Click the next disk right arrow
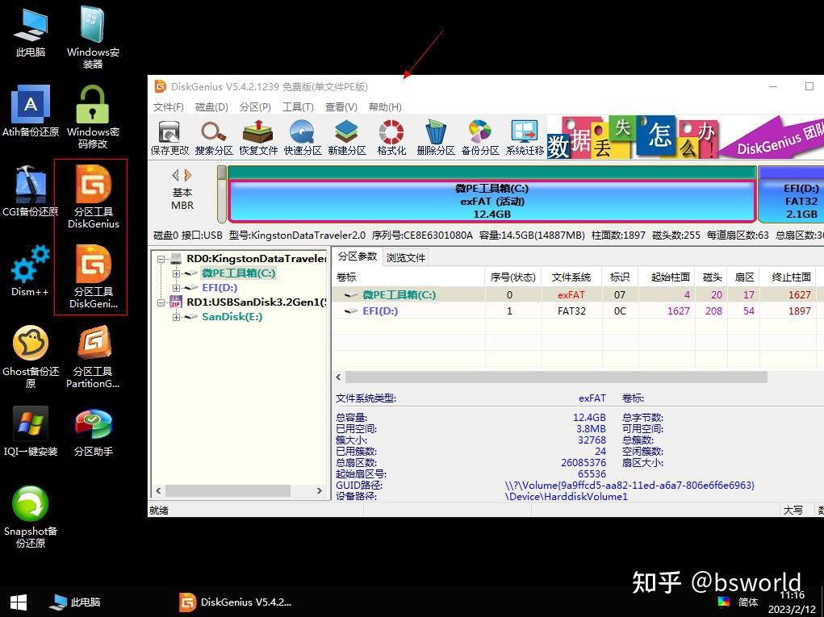The image size is (824, 617). pos(188,175)
